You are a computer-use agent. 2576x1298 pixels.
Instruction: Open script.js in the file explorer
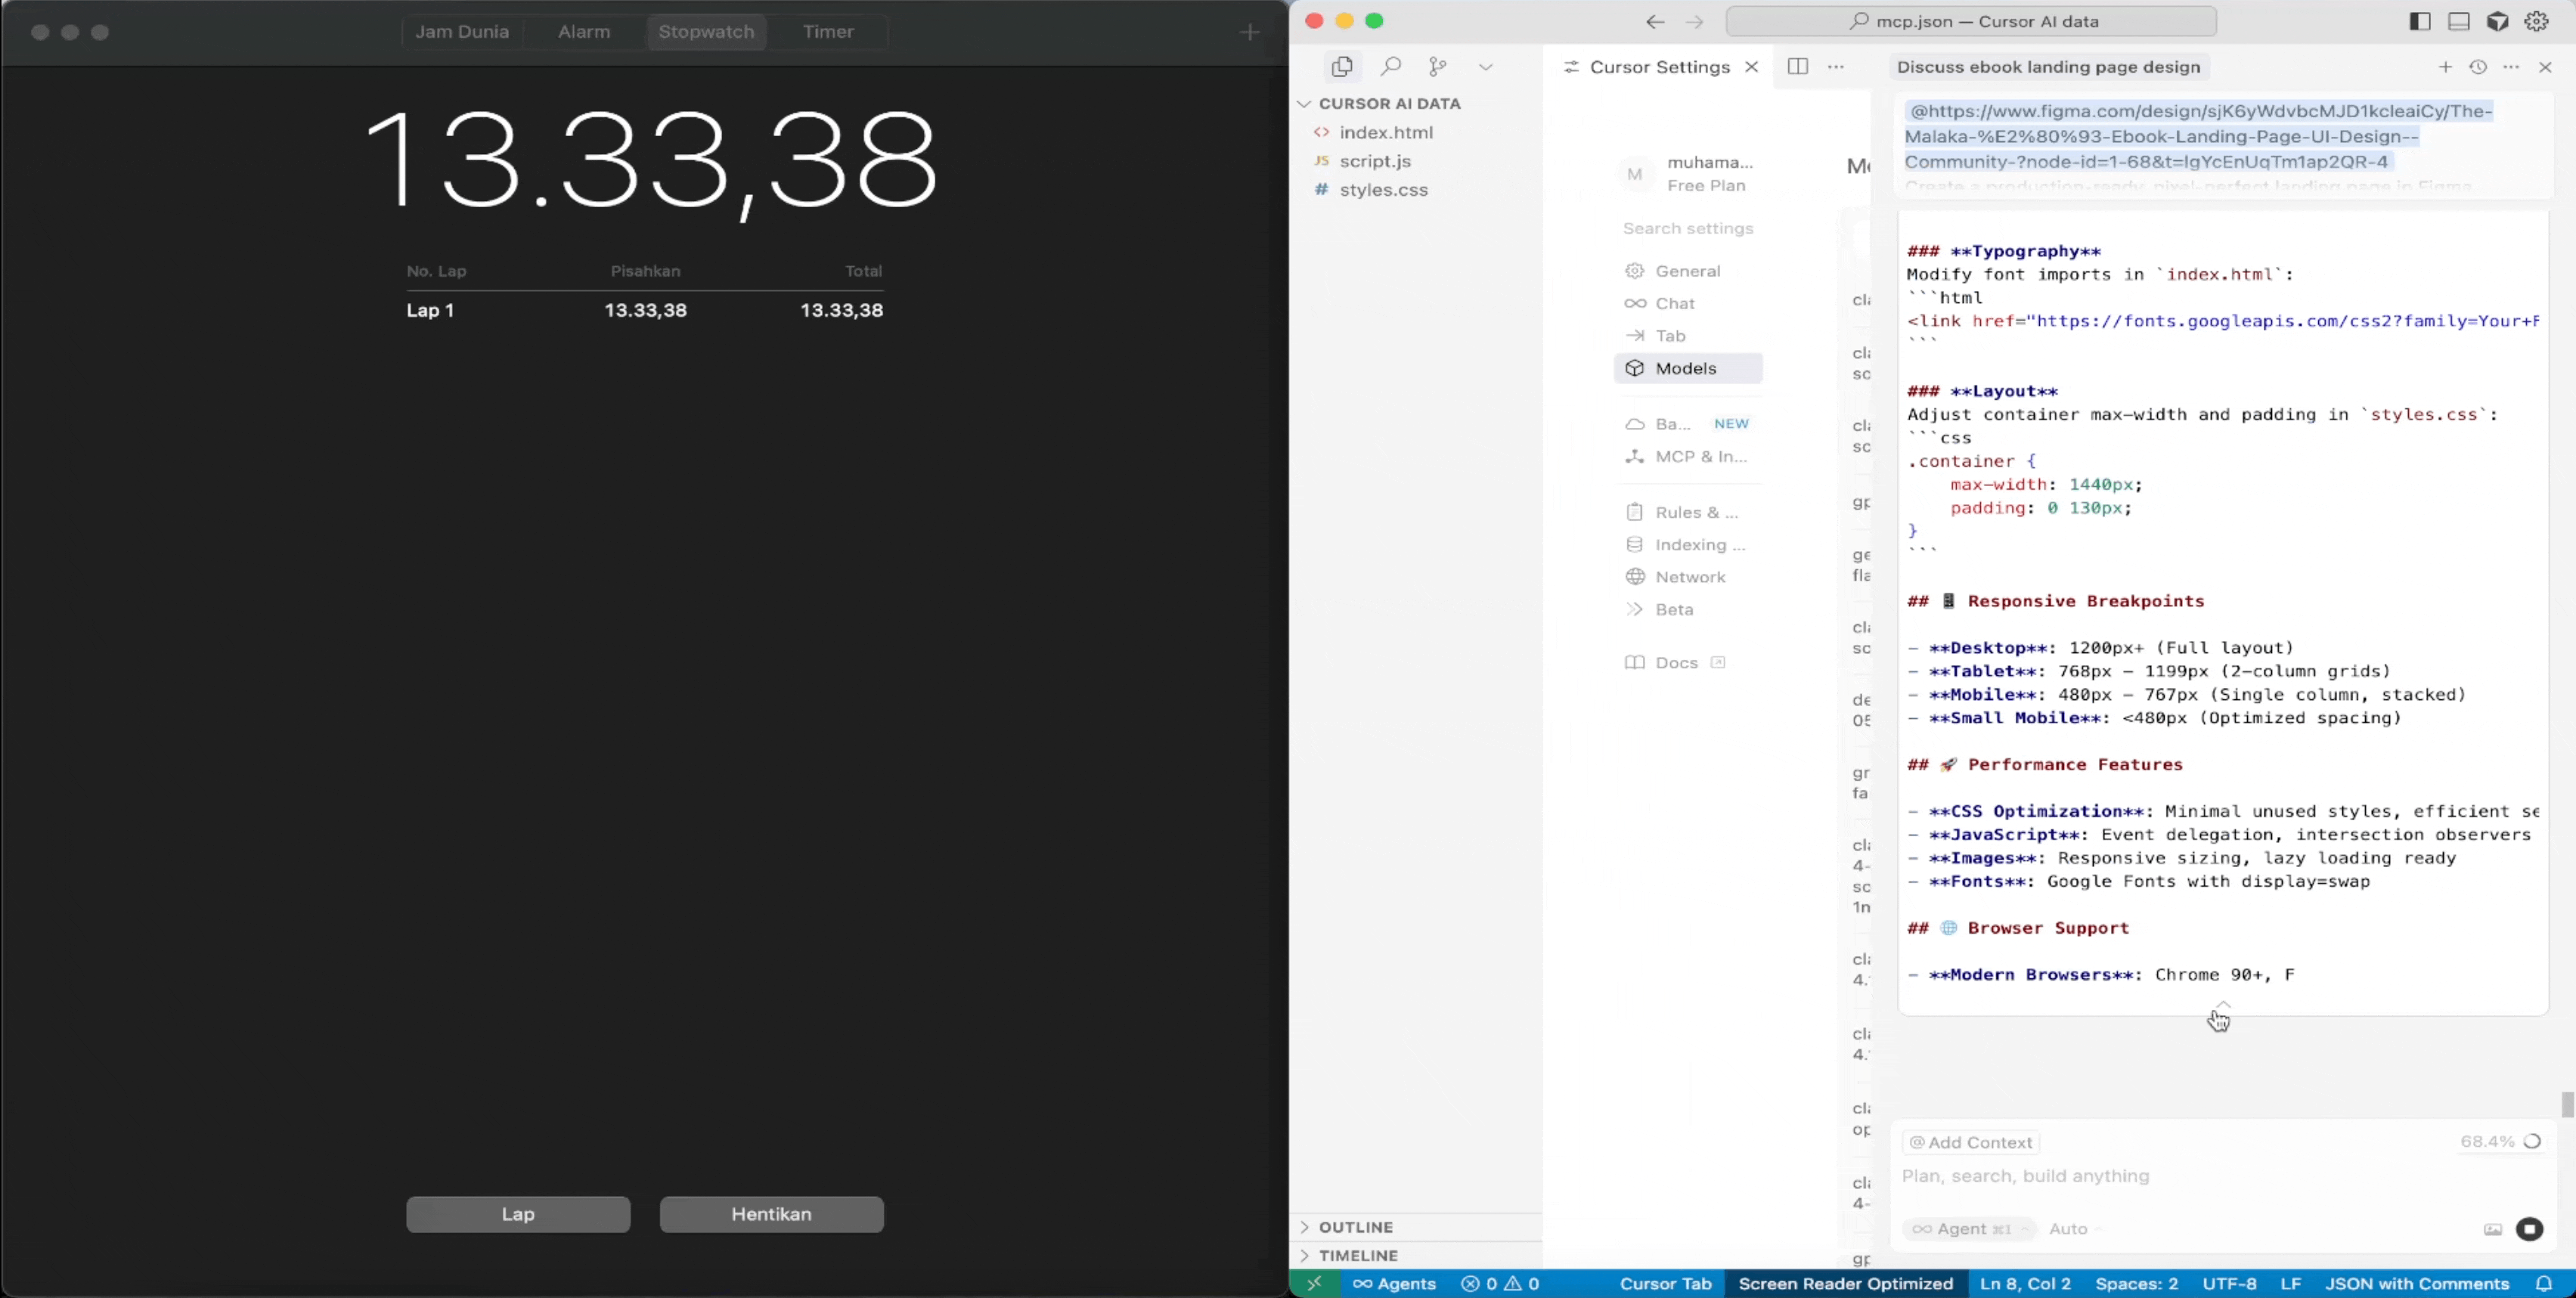point(1375,162)
